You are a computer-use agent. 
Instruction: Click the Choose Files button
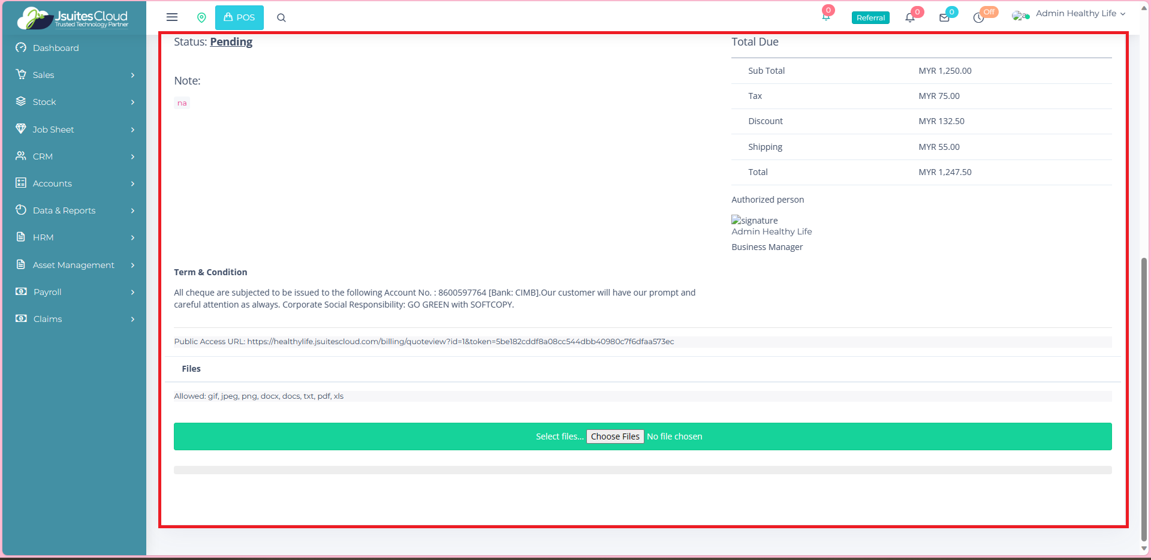(614, 436)
